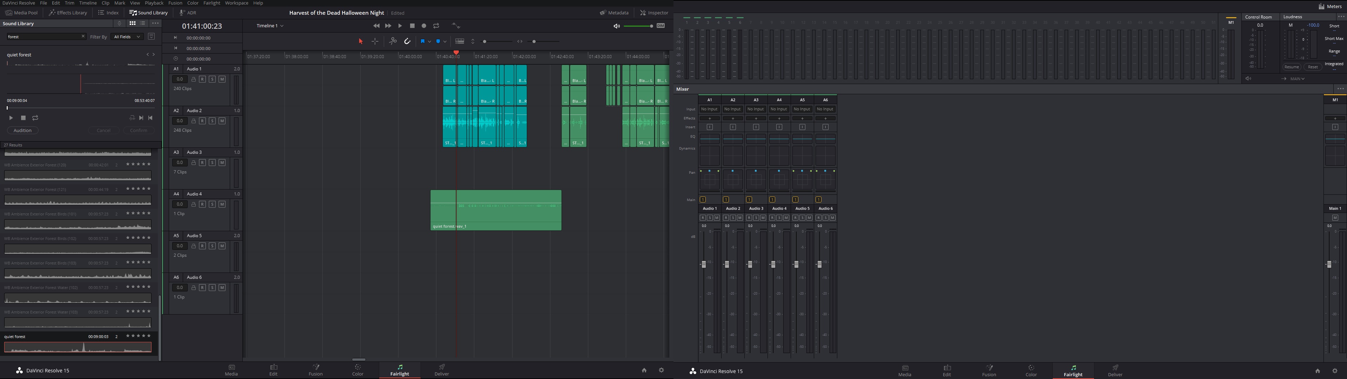The width and height of the screenshot is (1347, 379).
Task: Switch Sound Library to grid view
Action: [132, 23]
